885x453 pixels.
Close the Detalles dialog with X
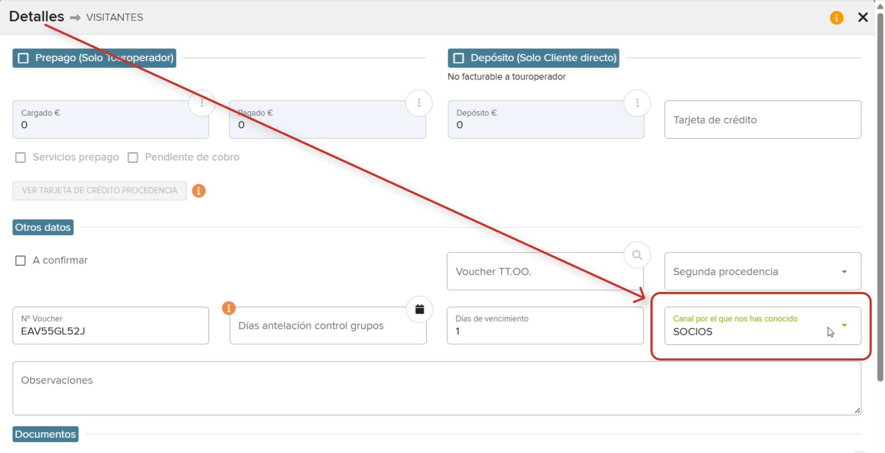pos(863,17)
